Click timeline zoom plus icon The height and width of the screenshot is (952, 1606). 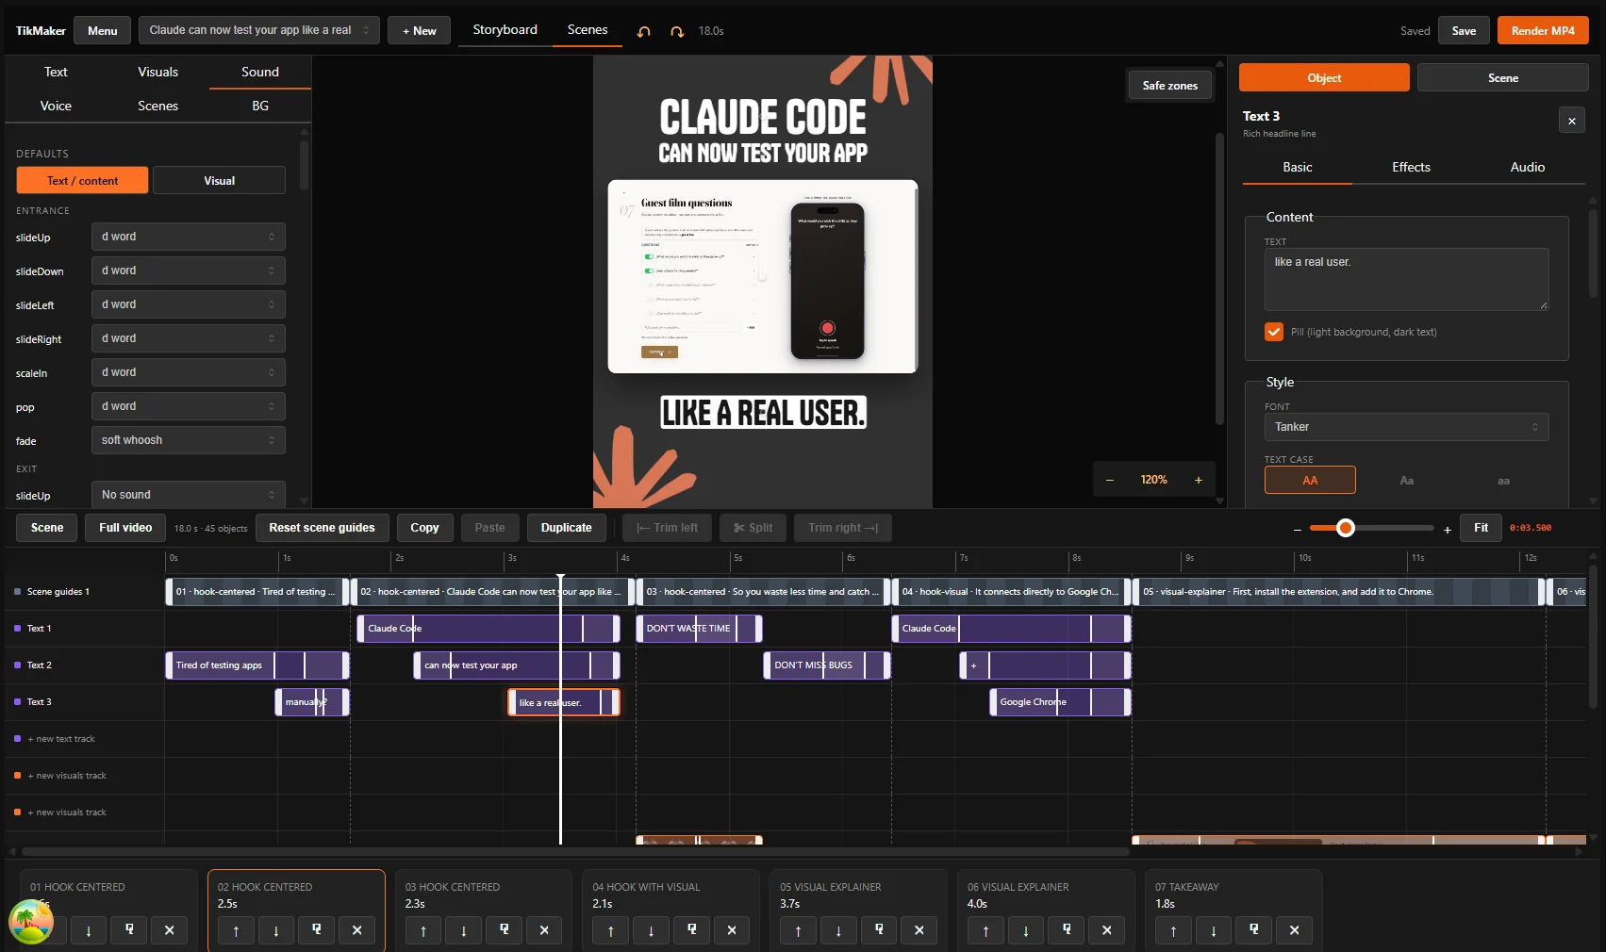[1448, 530]
